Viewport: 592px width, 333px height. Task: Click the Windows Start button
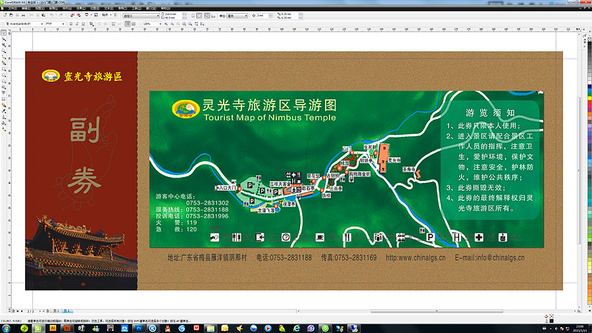[x=7, y=327]
